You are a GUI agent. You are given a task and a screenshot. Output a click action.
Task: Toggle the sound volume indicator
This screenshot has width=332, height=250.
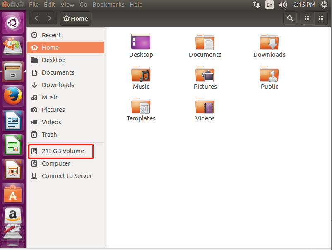[283, 5]
